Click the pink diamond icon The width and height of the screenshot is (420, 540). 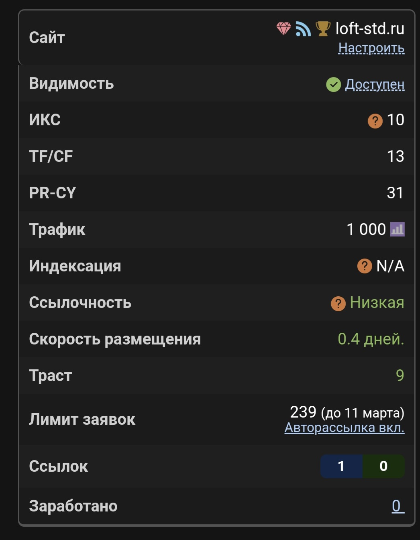click(283, 29)
